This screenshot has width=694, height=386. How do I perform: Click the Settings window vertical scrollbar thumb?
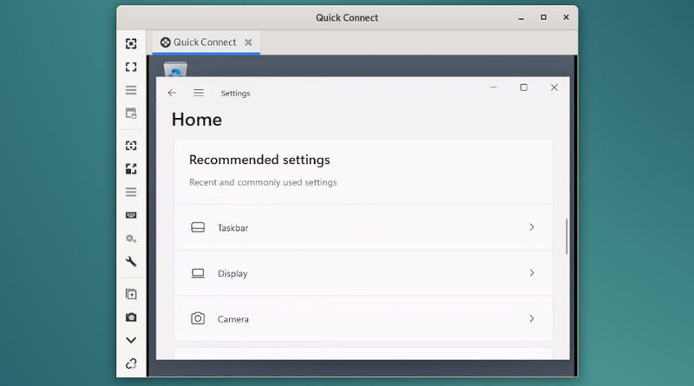[x=566, y=237]
